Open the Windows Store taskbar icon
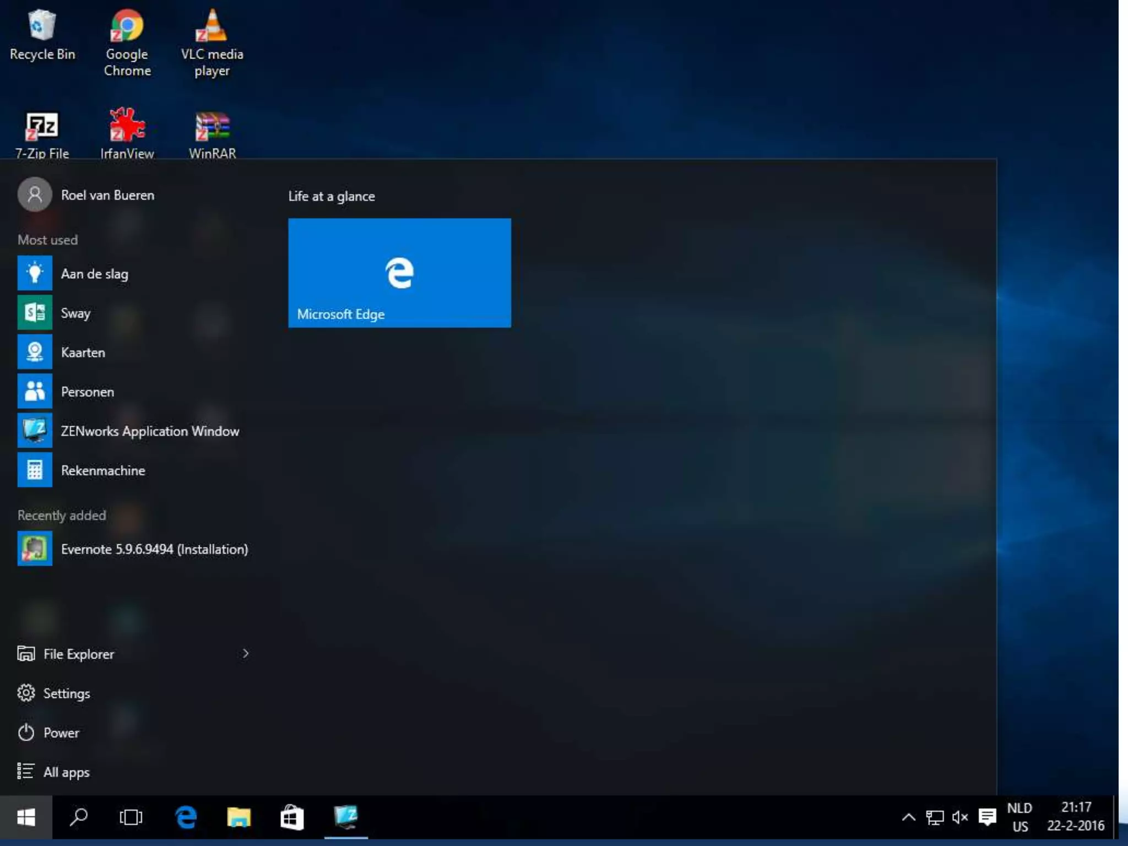This screenshot has height=846, width=1128. [291, 817]
